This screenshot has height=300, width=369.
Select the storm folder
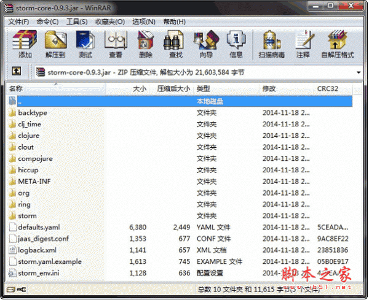point(27,216)
